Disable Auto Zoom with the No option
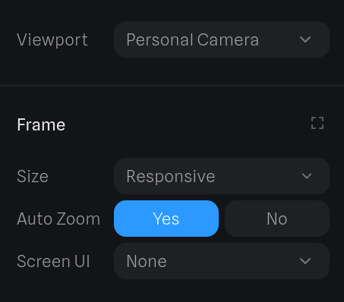 tap(277, 219)
